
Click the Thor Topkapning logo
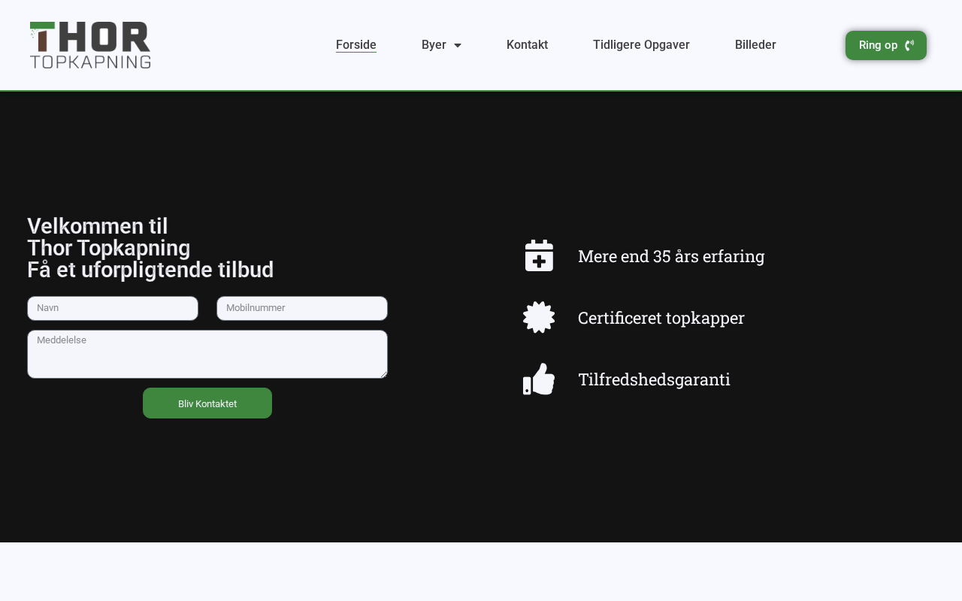[x=90, y=45]
